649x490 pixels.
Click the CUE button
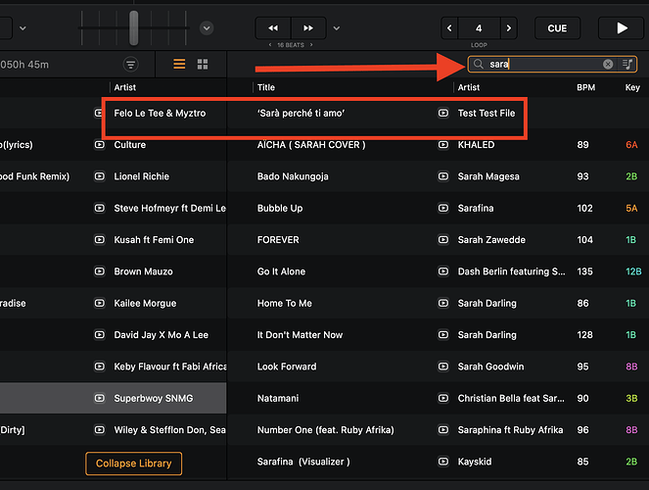(557, 28)
